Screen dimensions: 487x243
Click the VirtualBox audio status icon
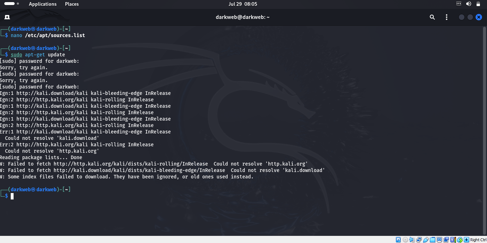pyautogui.click(x=412, y=240)
